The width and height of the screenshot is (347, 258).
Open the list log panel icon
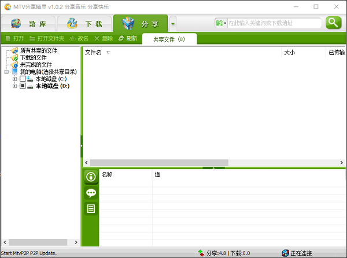tap(91, 209)
